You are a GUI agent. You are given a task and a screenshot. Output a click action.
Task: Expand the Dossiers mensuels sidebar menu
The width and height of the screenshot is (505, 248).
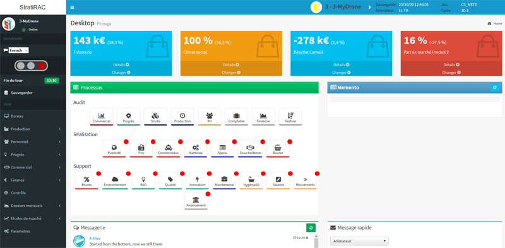point(33,206)
